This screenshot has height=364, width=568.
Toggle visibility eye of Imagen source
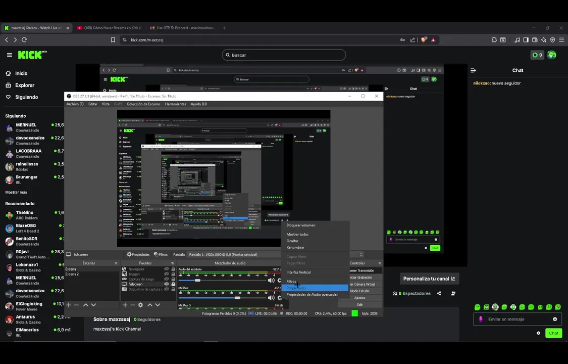[x=167, y=274]
